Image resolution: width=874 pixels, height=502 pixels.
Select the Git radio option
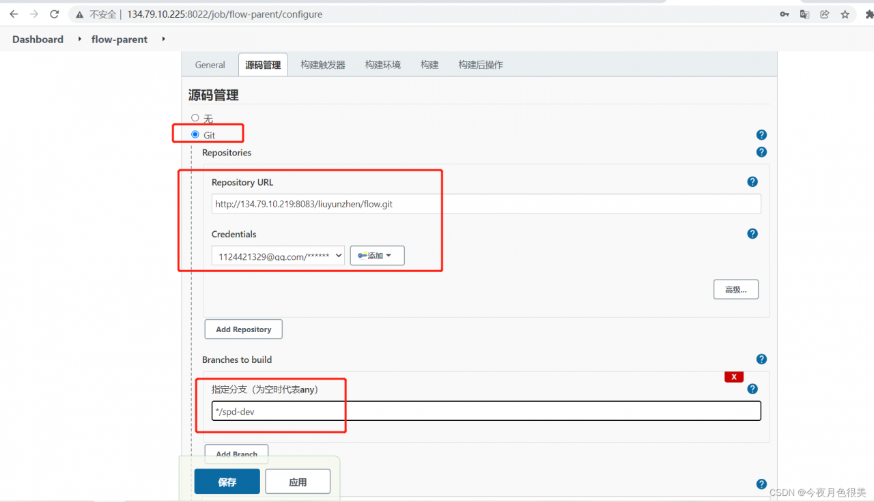pyautogui.click(x=195, y=134)
